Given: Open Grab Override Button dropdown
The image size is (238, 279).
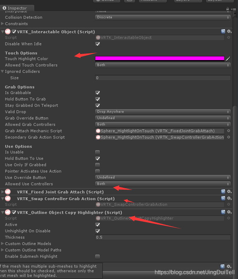Looking at the screenshot, I should (x=163, y=118).
